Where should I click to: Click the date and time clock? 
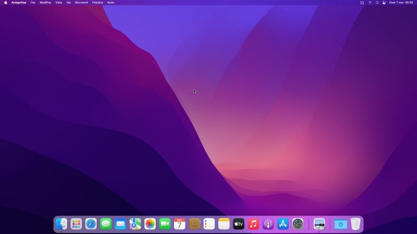click(x=401, y=3)
